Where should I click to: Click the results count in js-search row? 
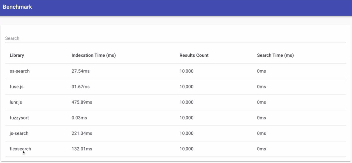[187, 133]
